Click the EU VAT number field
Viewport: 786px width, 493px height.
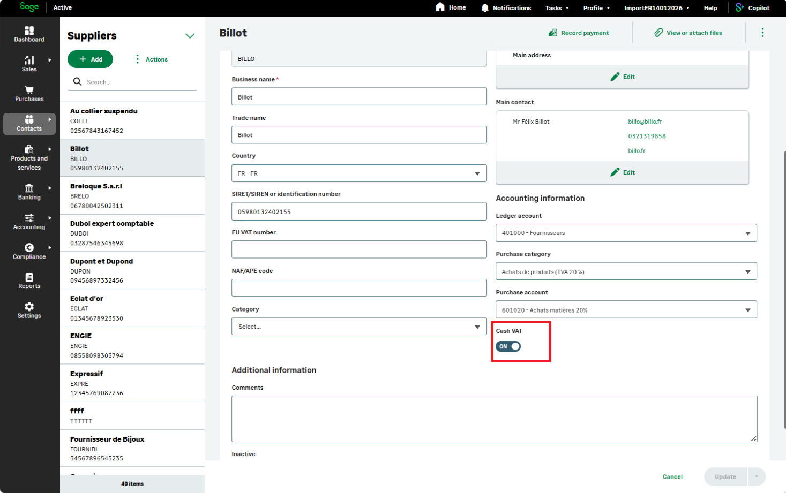359,249
